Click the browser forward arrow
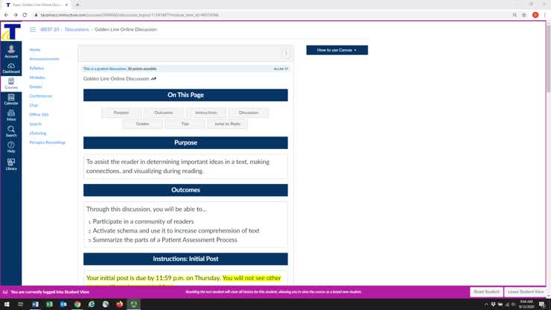551x310 pixels. [x=16, y=15]
